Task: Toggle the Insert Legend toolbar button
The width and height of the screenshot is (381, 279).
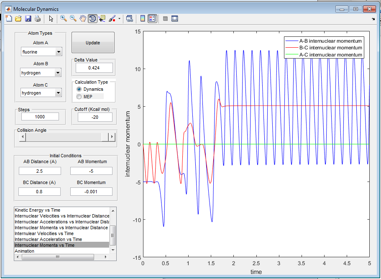Action: (152, 18)
